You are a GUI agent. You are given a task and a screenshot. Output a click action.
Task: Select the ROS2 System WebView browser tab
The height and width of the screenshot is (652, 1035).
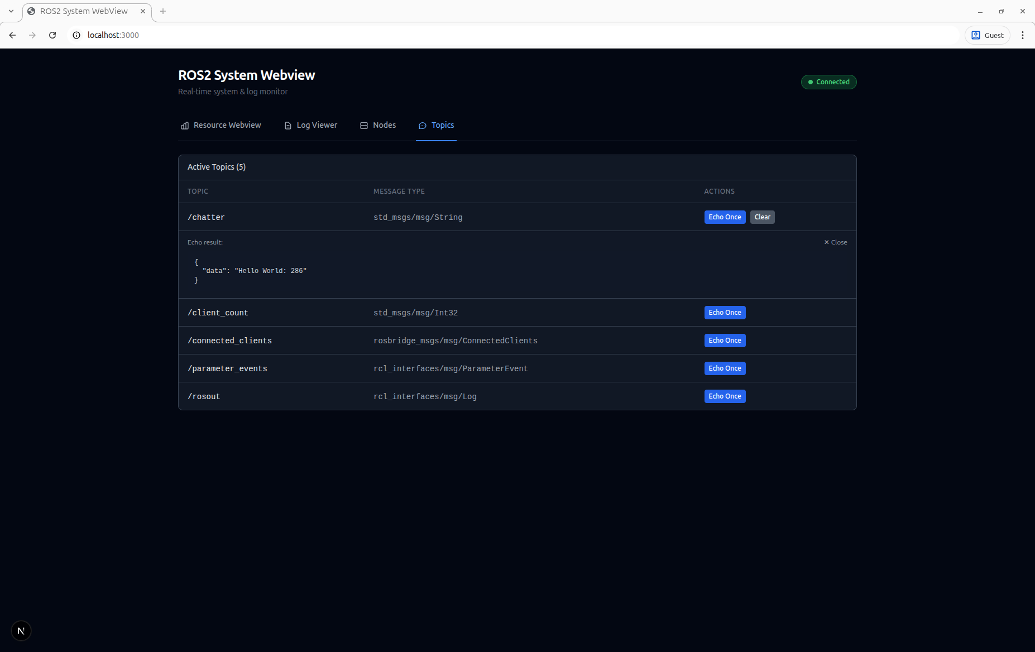pyautogui.click(x=84, y=11)
